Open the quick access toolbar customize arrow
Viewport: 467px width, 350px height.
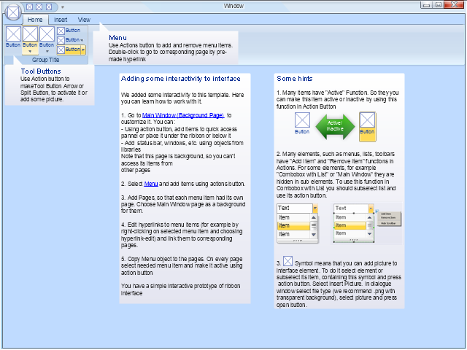pos(63,7)
